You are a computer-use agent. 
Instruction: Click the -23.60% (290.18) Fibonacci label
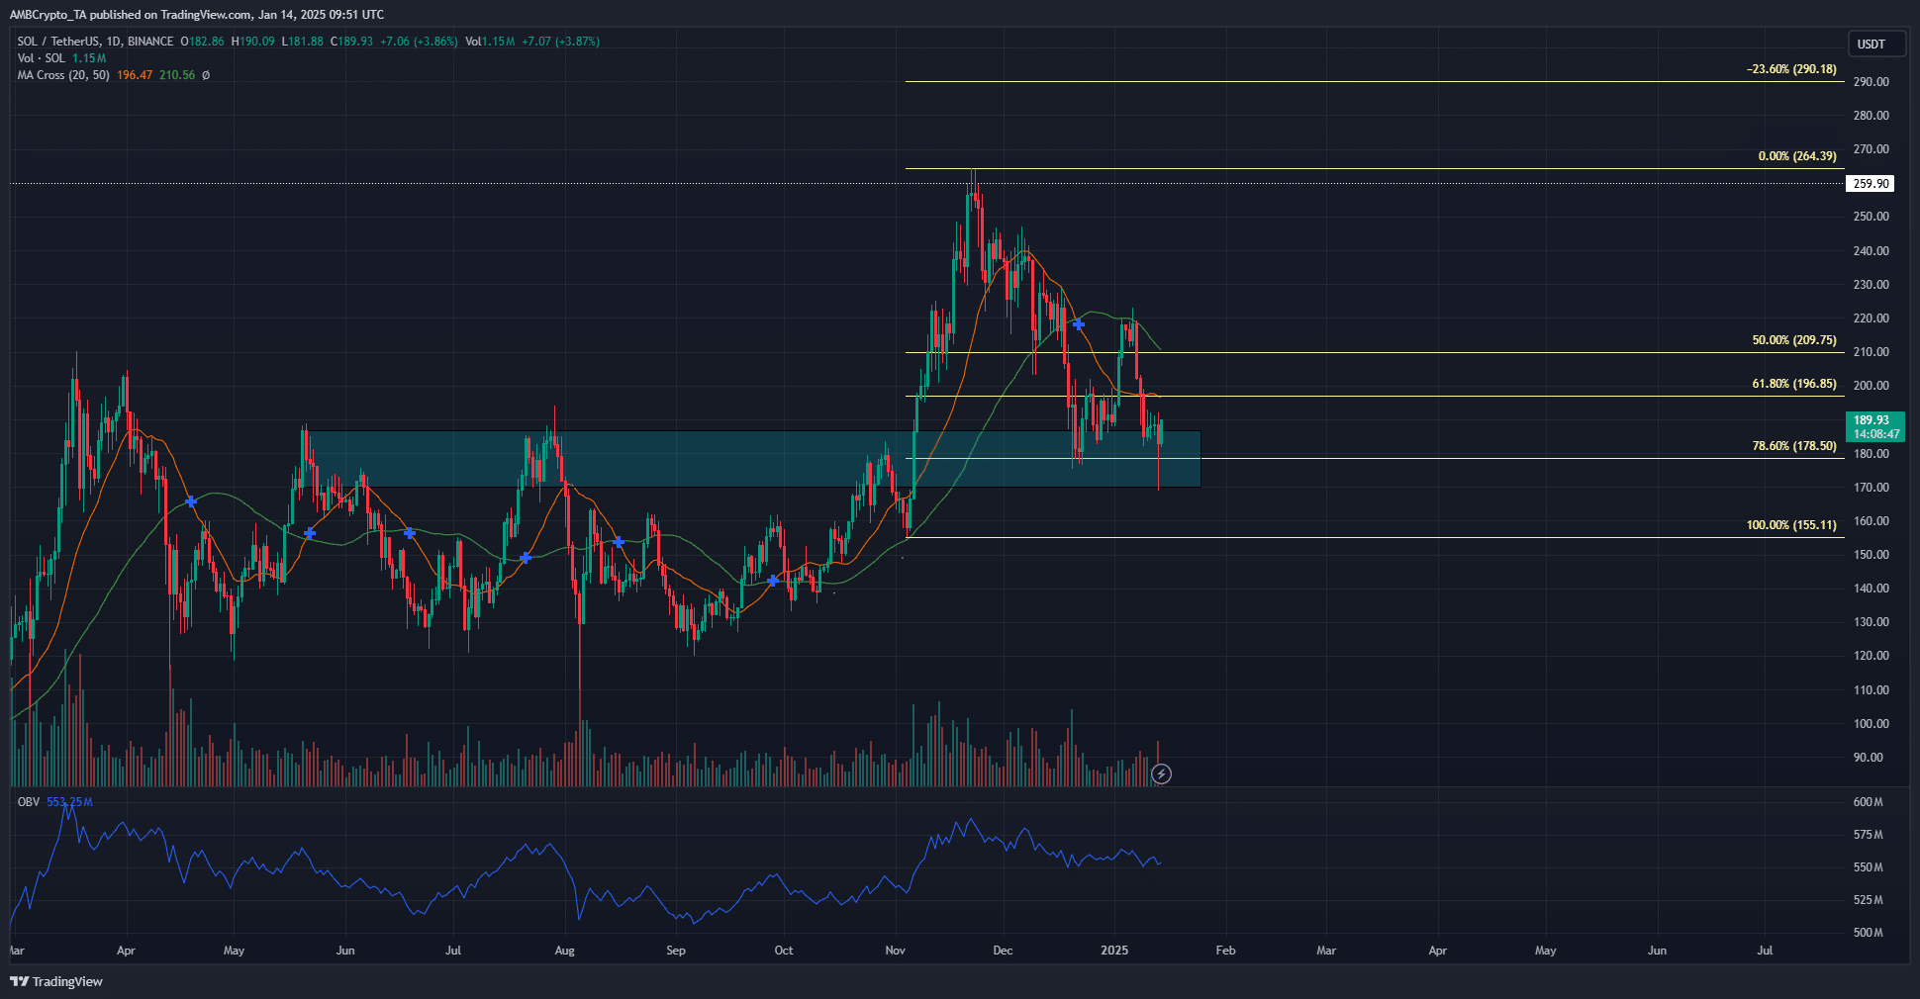1791,69
